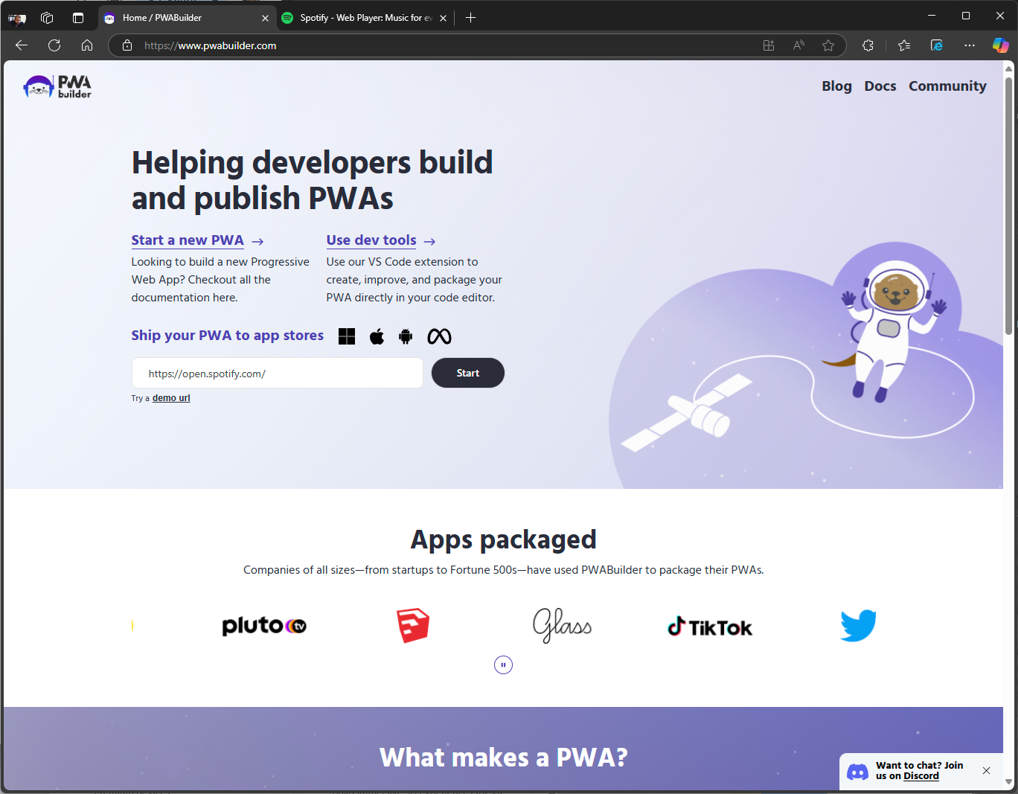Open the Favorites list icon
The image size is (1018, 794).
click(x=904, y=45)
